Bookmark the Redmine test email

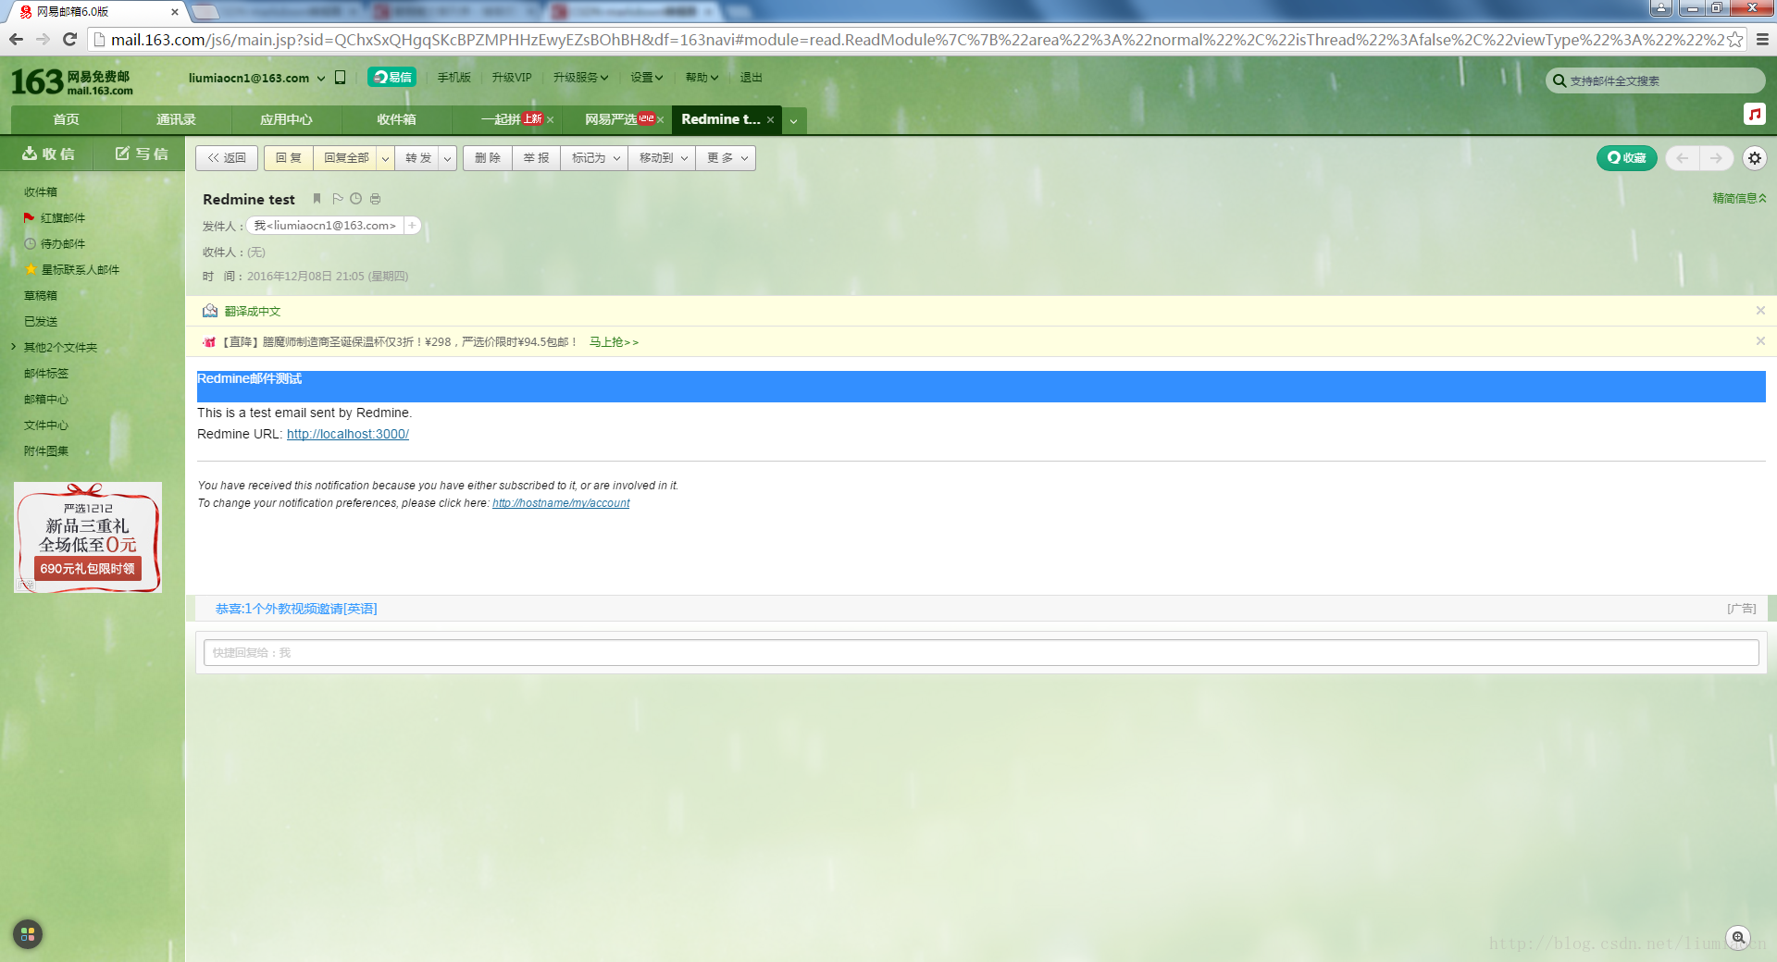(317, 199)
